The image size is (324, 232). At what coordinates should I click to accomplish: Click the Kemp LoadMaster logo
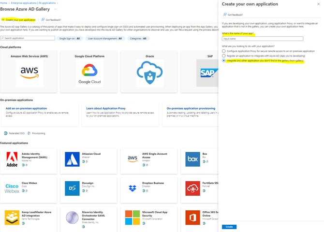tap(12, 217)
